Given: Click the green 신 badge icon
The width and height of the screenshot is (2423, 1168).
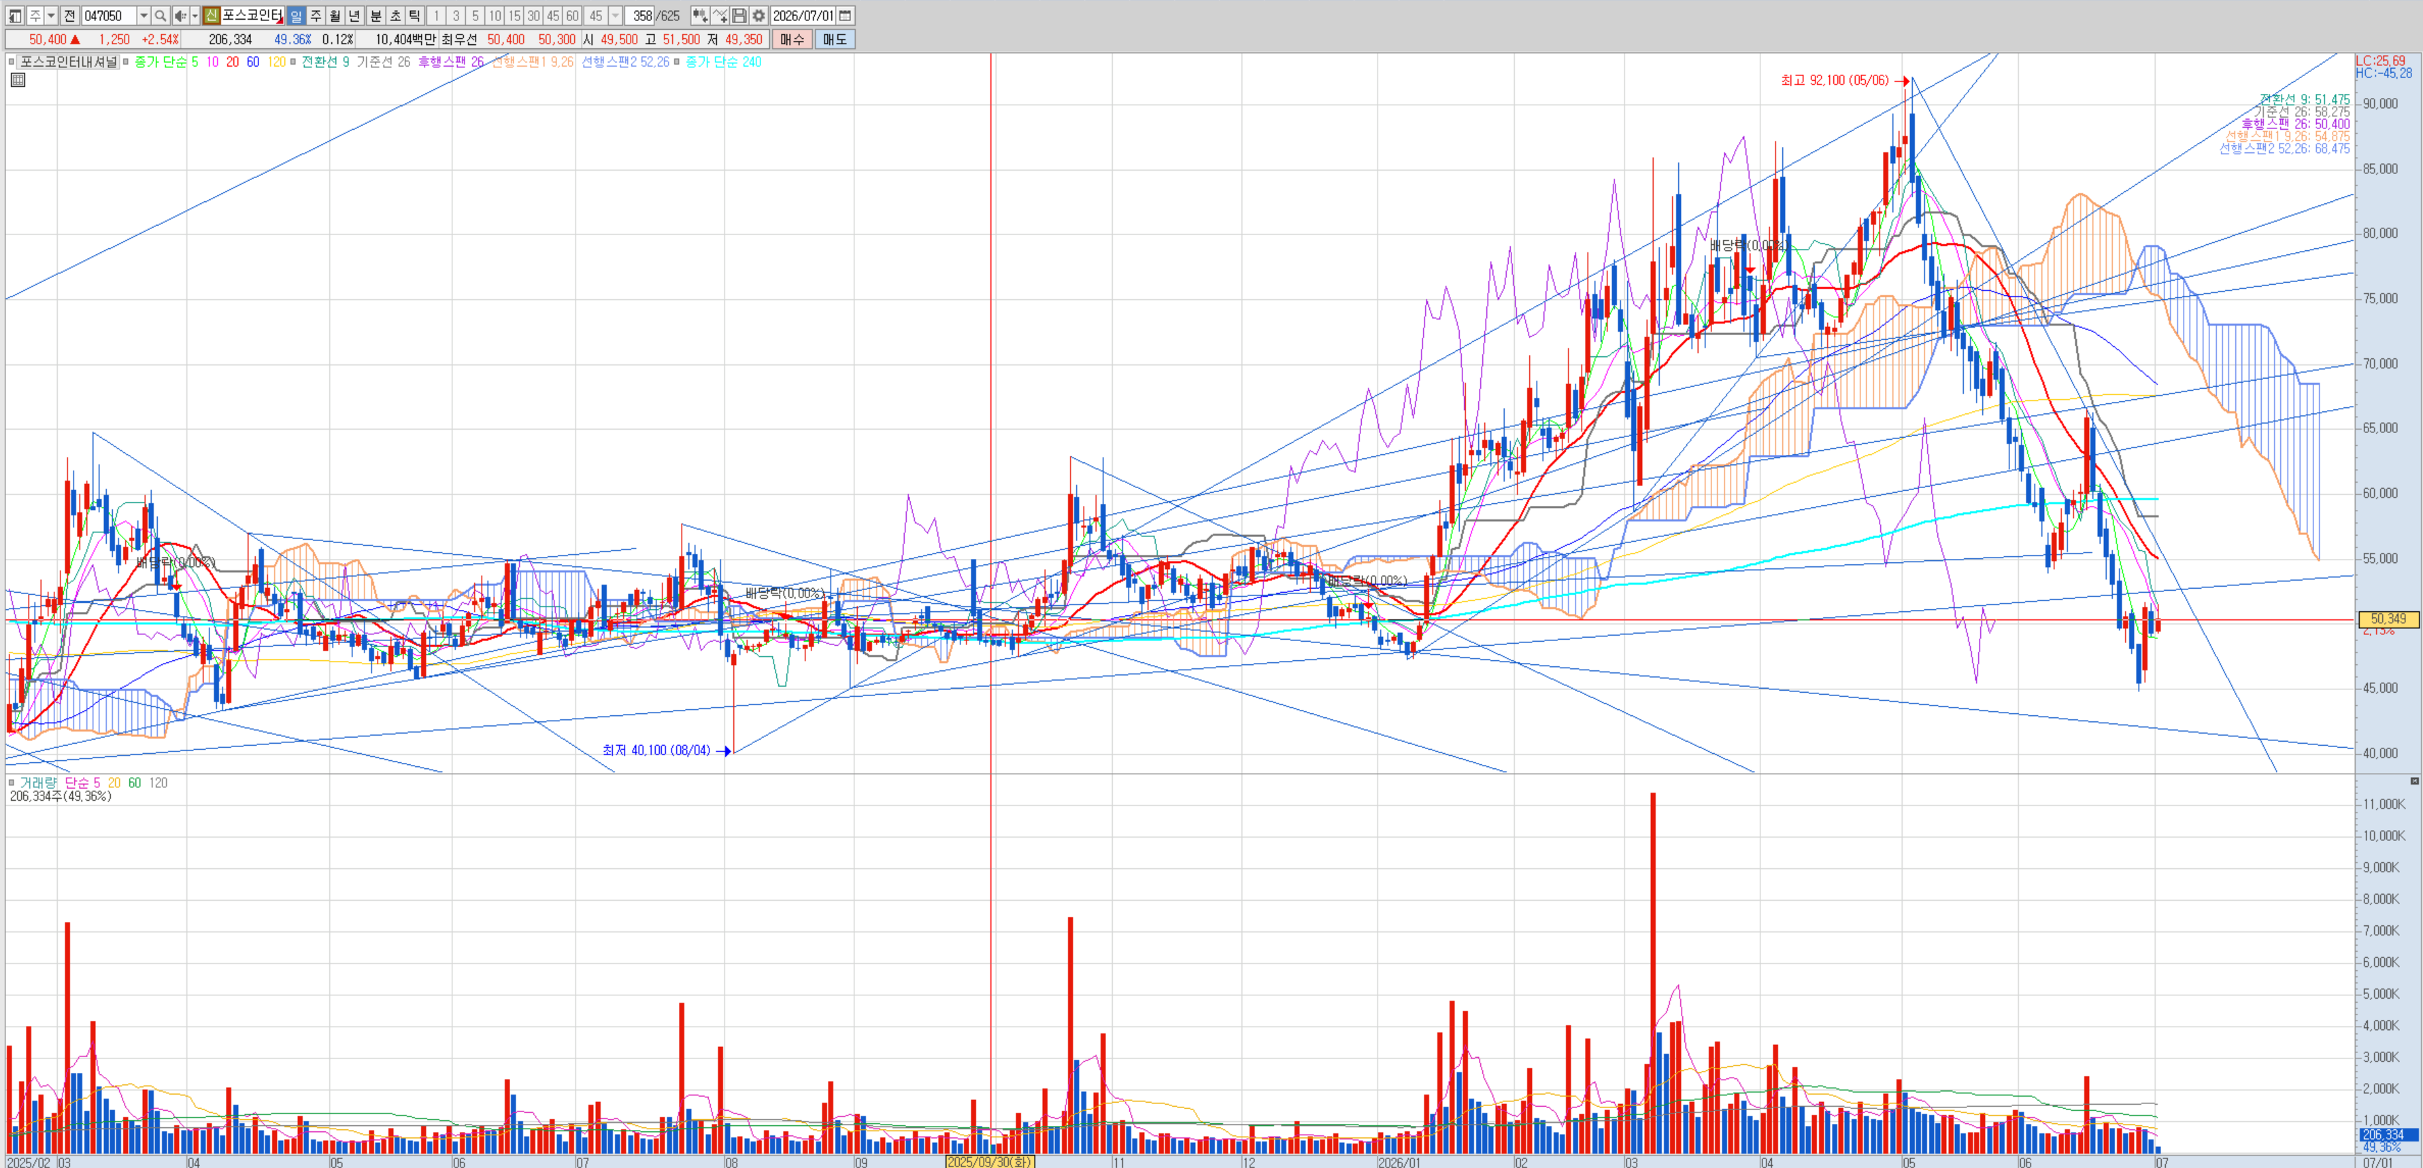Looking at the screenshot, I should (212, 16).
